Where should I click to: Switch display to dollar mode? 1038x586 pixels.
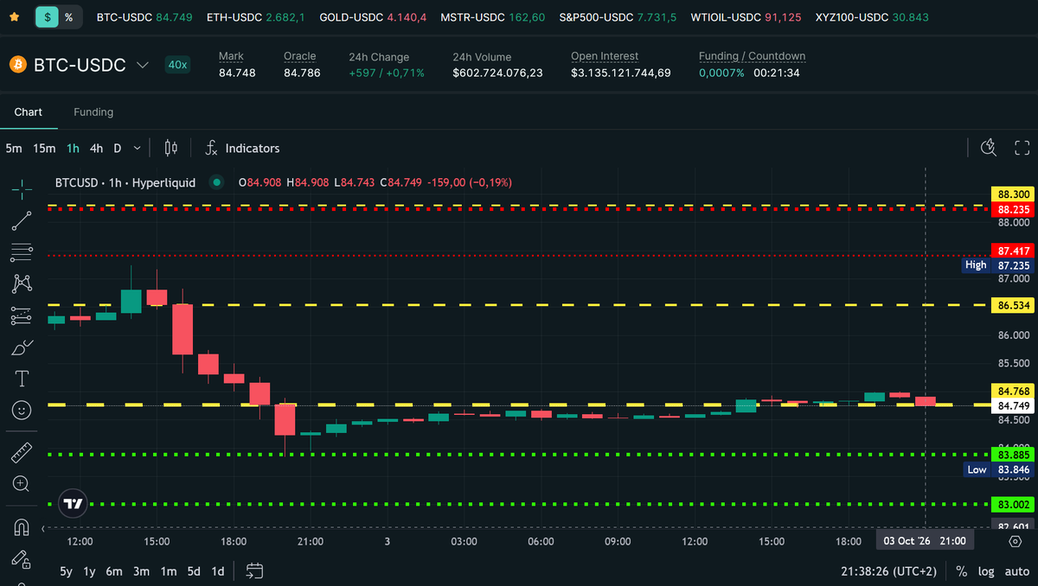pos(47,16)
